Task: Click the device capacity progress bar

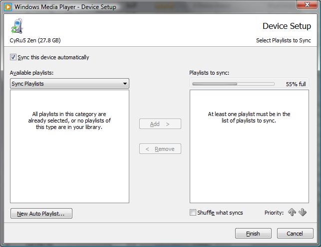Action: click(233, 84)
